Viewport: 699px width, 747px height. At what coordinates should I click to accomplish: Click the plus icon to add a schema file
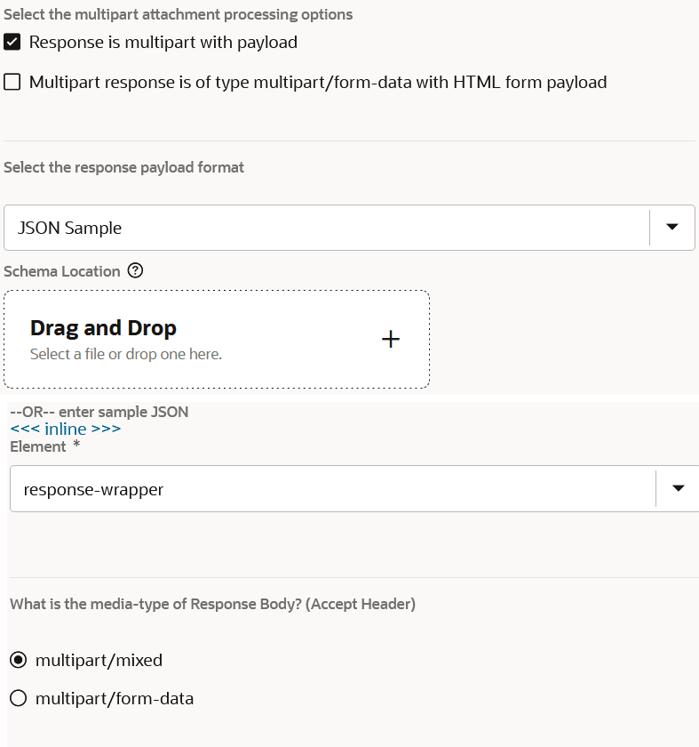coord(390,339)
